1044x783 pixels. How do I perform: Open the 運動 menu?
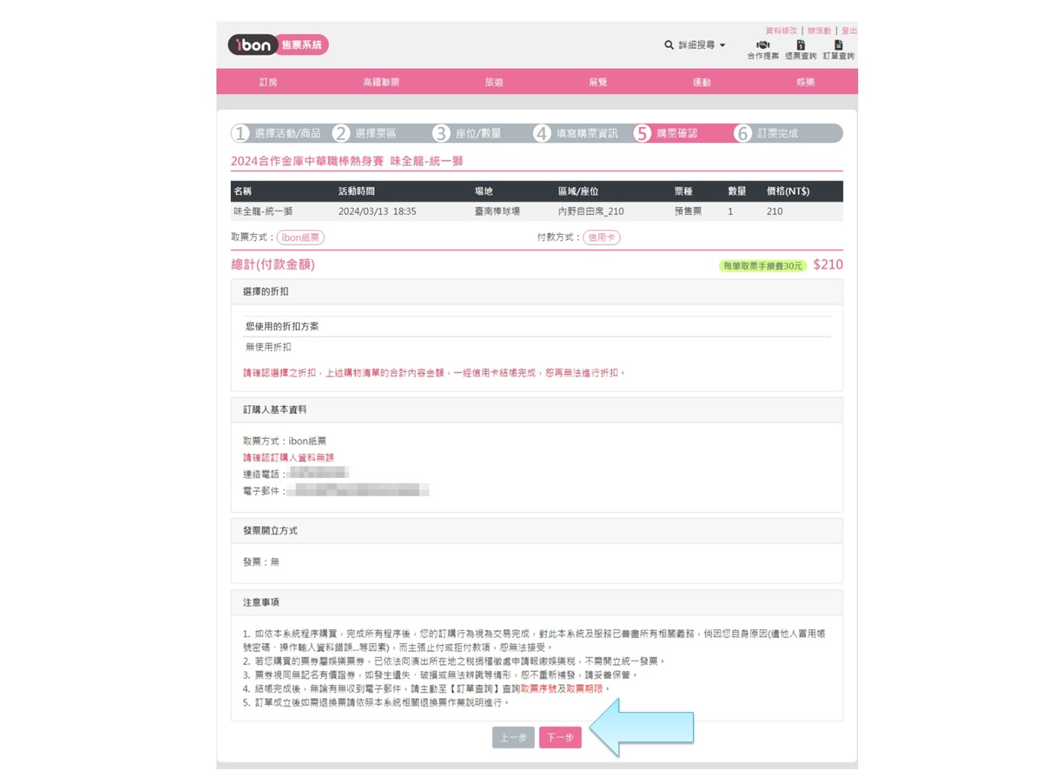click(x=701, y=82)
